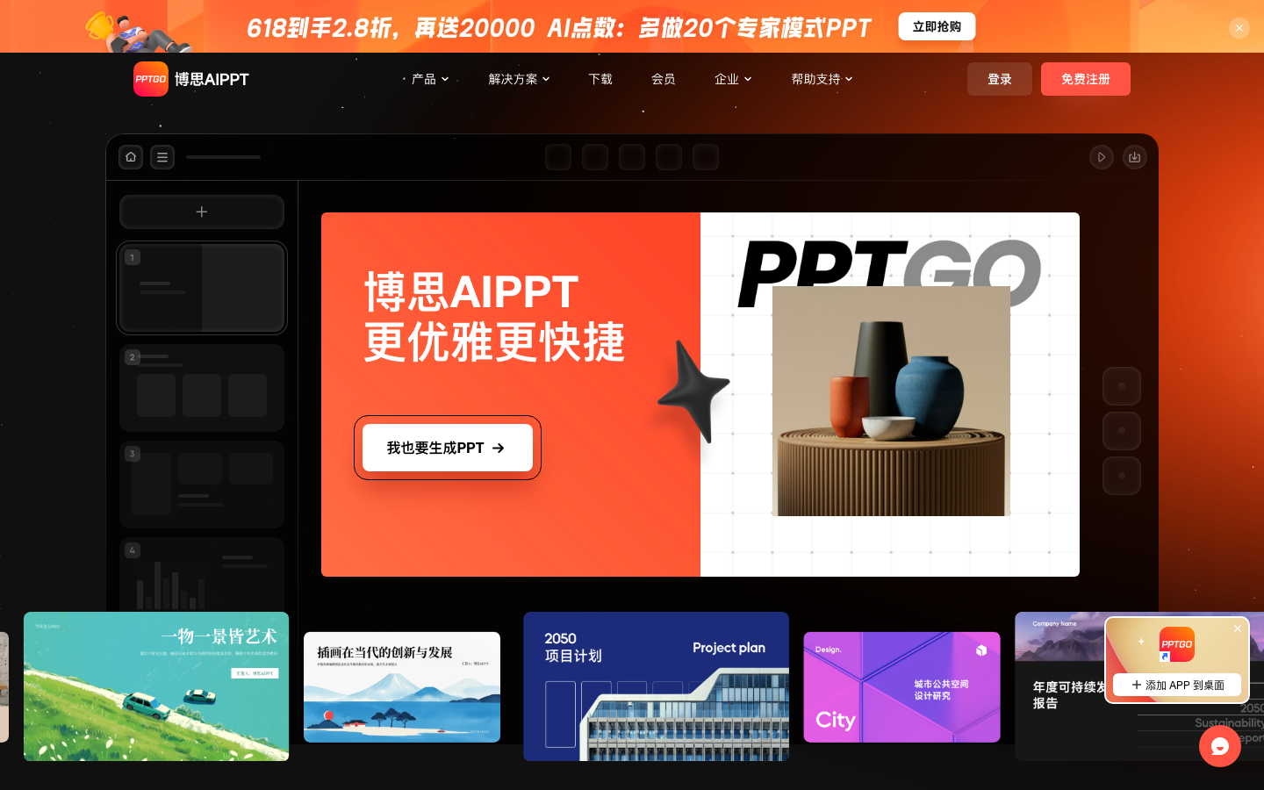Click the plus button to add a slide
Screen dimensions: 1264x790
202,212
